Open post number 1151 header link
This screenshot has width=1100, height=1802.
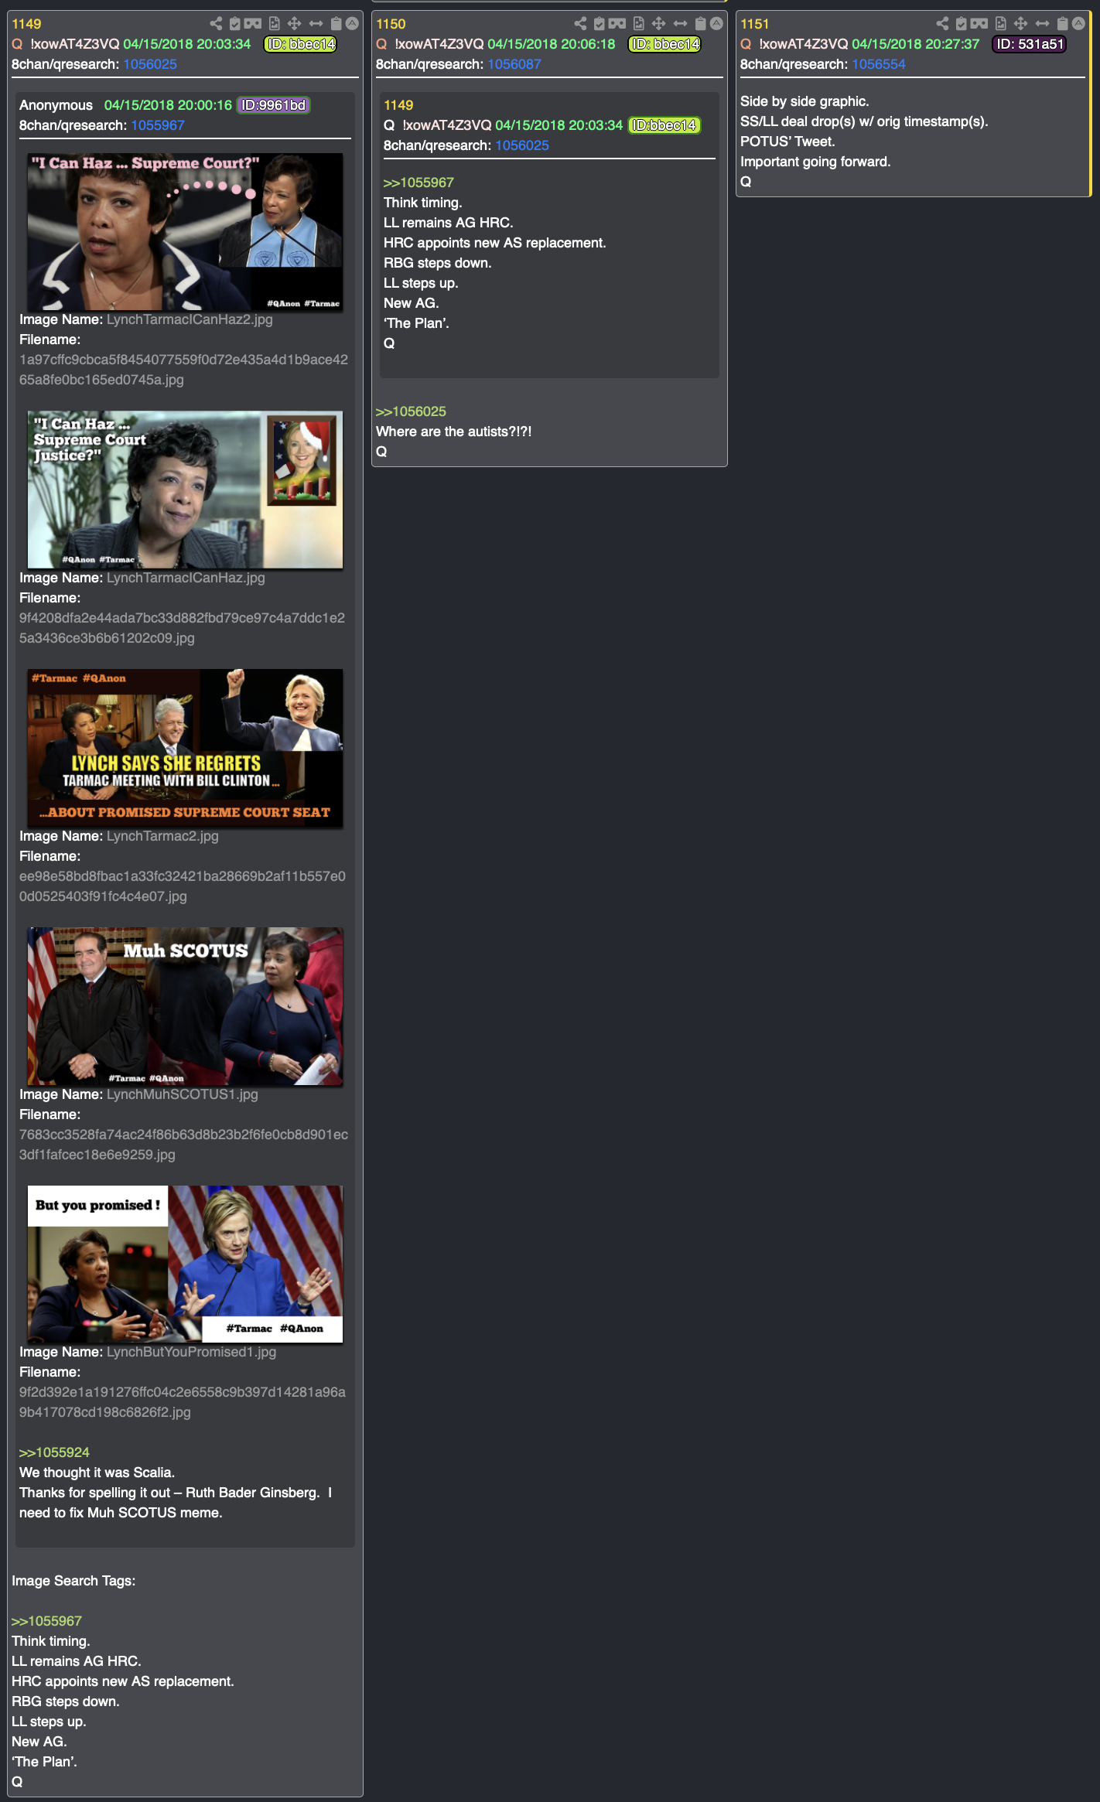point(755,24)
